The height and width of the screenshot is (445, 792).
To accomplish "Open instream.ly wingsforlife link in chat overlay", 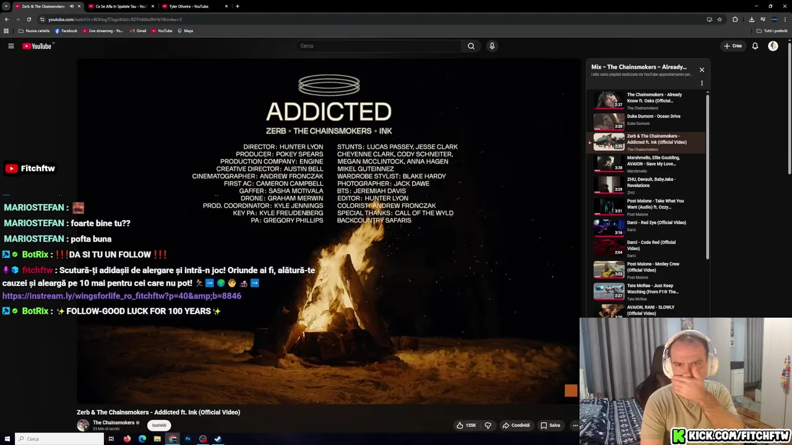I will coord(122,296).
